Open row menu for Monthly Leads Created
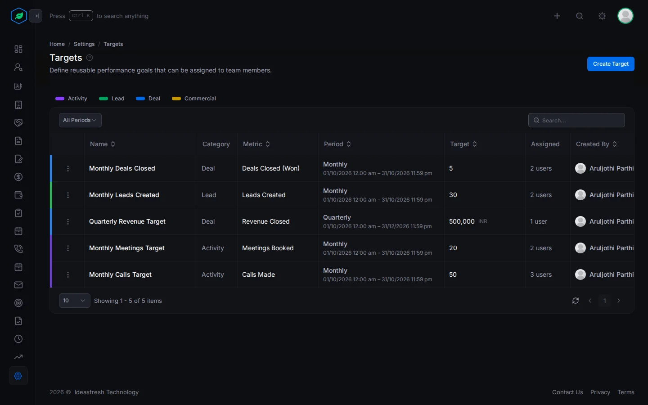Viewport: 648px width, 405px height. point(68,195)
